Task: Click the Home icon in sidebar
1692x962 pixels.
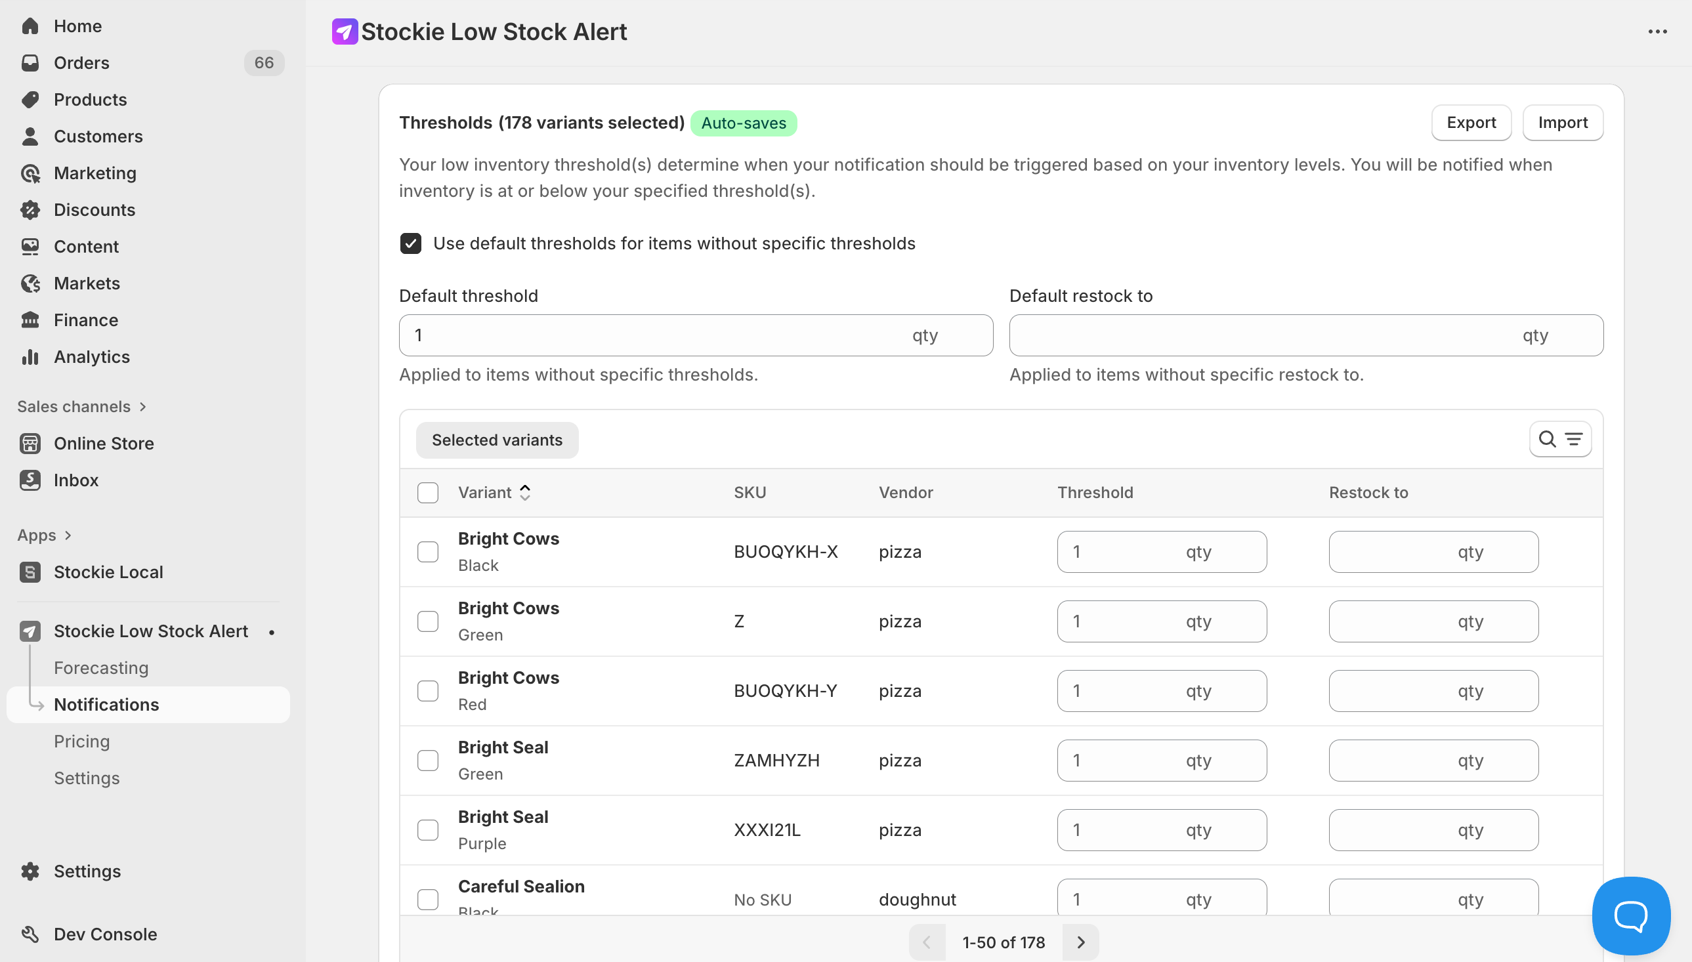Action: point(30,26)
